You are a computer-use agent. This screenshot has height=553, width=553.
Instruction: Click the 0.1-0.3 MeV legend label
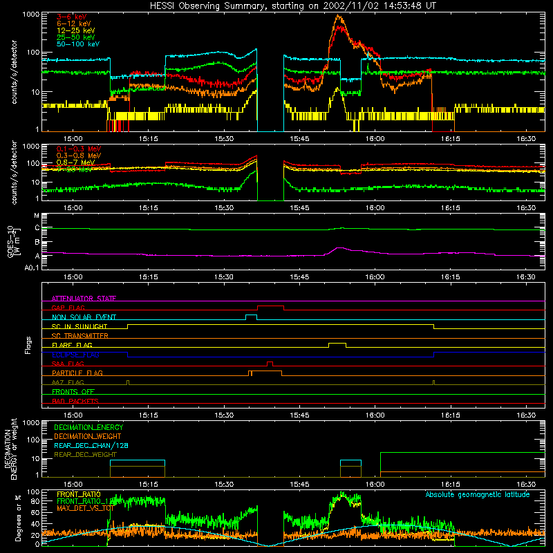(79, 149)
